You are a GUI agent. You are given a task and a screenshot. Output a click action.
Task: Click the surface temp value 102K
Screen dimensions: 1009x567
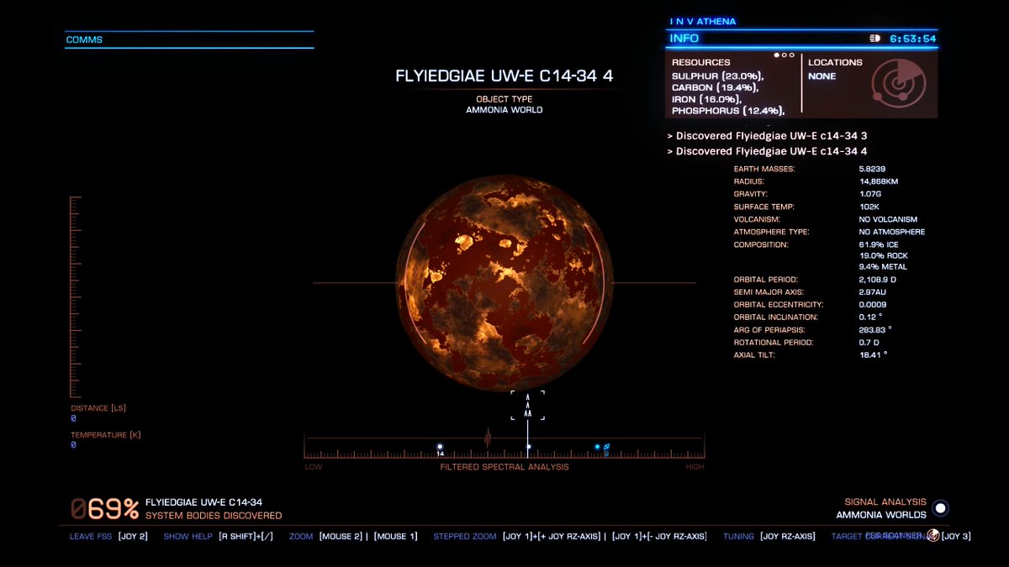click(869, 207)
